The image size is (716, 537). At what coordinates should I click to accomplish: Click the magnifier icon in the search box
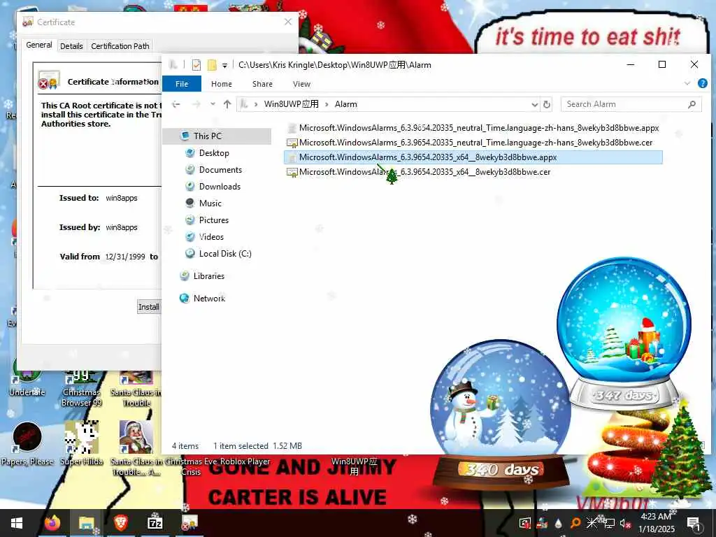tap(692, 105)
